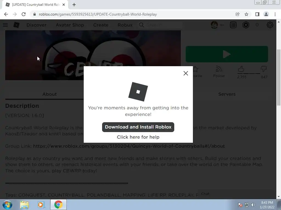Bookmark this tab with the star

246,14
